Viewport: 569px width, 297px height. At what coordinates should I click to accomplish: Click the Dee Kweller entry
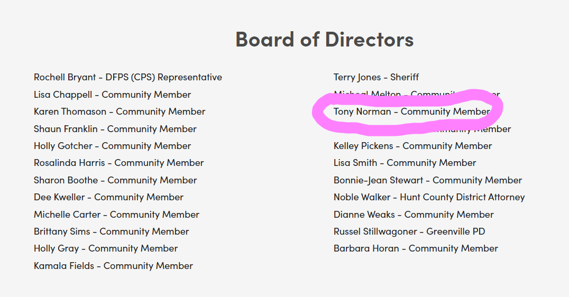pyautogui.click(x=108, y=197)
